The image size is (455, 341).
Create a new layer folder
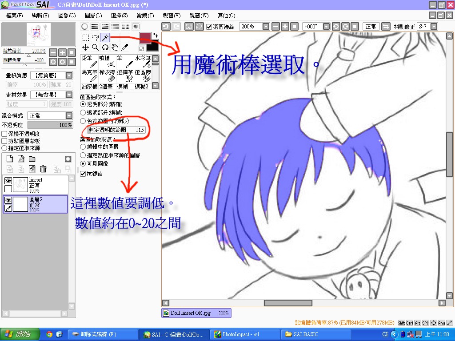(32, 159)
